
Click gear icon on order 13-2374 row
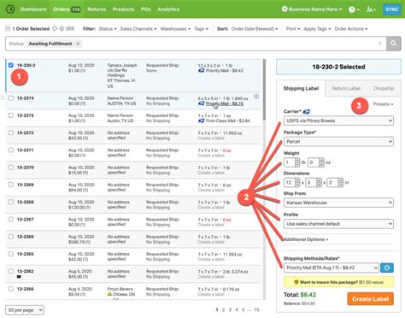pyautogui.click(x=256, y=97)
